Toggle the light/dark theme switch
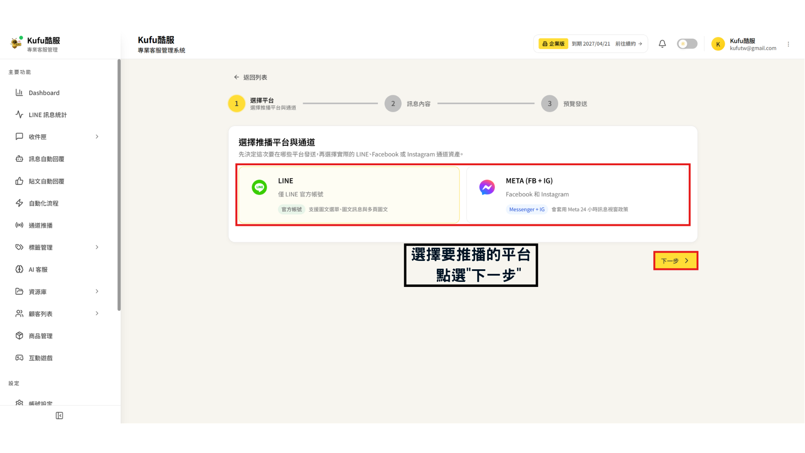Image resolution: width=805 pixels, height=453 pixels. coord(687,44)
